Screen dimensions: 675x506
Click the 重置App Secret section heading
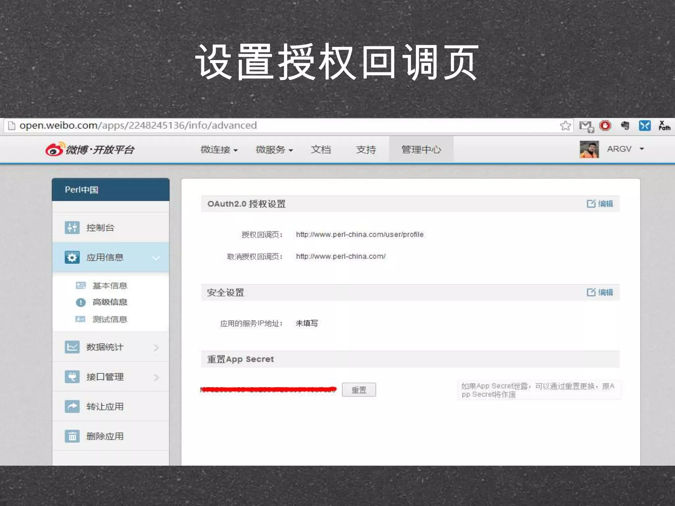[241, 359]
